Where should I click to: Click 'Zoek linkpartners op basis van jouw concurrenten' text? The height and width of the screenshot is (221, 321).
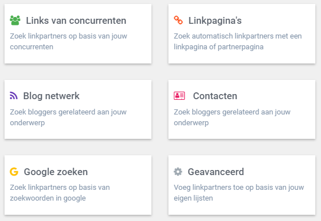pyautogui.click(x=69, y=41)
